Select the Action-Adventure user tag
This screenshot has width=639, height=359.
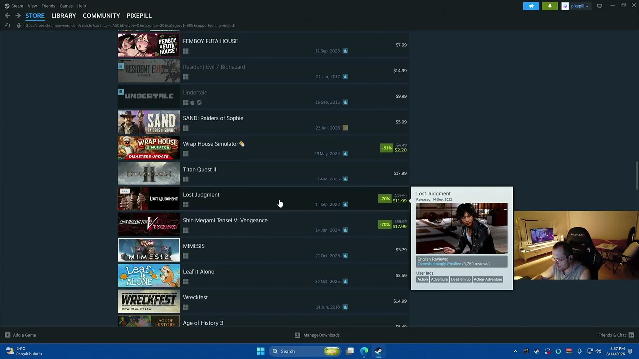(488, 279)
